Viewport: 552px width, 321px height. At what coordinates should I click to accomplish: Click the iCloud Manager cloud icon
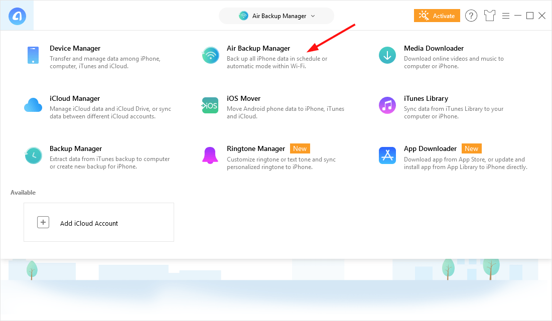(x=33, y=105)
